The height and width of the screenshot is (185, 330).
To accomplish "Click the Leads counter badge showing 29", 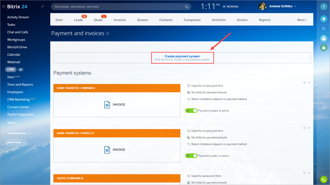I will pyautogui.click(x=84, y=16).
